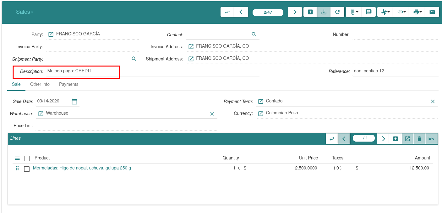The image size is (442, 213).
Task: Create a new sale record
Action: [310, 12]
